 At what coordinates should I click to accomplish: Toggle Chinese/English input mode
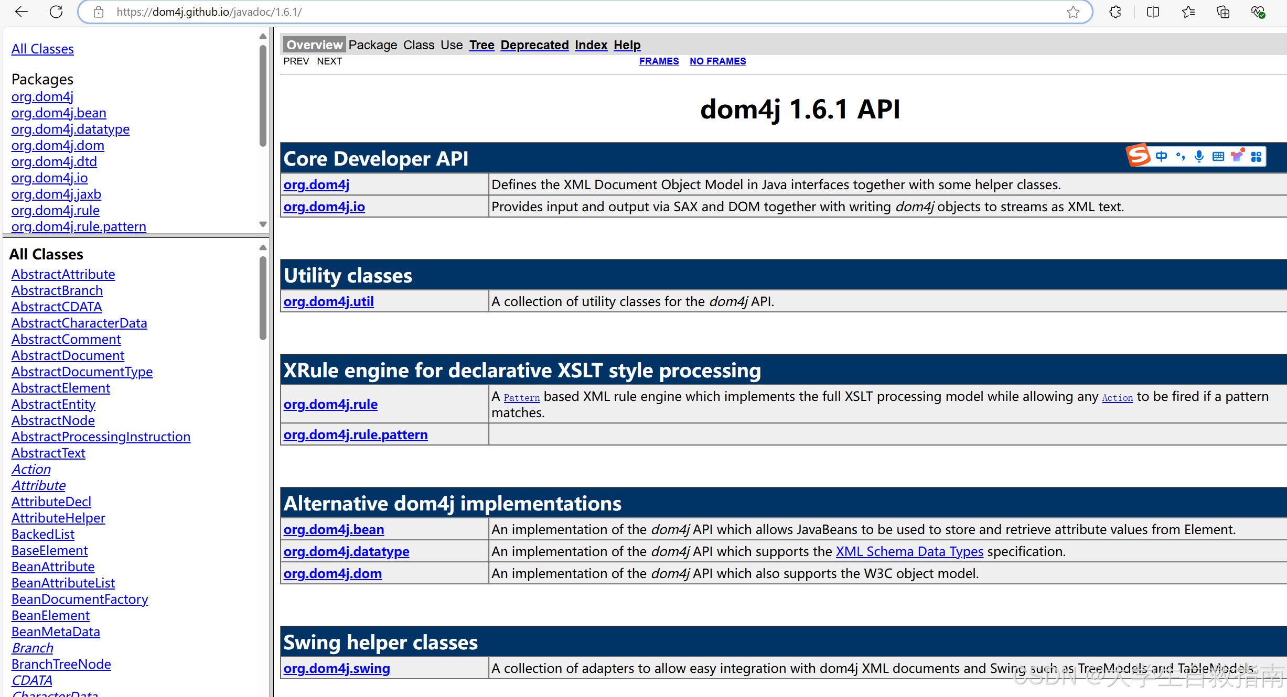coord(1162,156)
